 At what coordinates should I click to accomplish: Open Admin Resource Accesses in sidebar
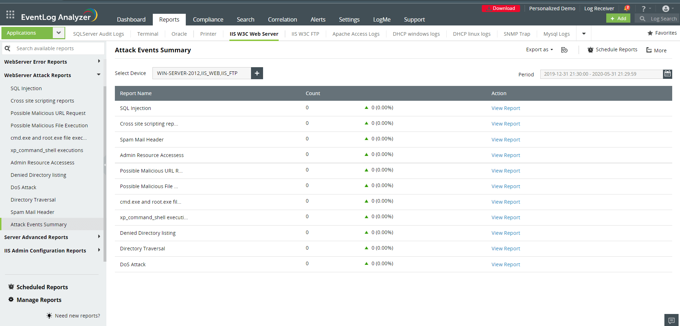pyautogui.click(x=43, y=163)
